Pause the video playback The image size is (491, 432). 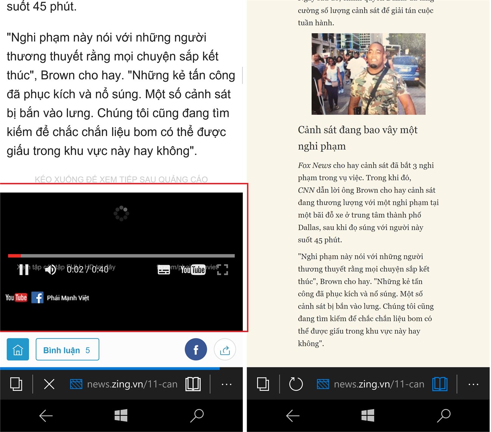pyautogui.click(x=24, y=269)
